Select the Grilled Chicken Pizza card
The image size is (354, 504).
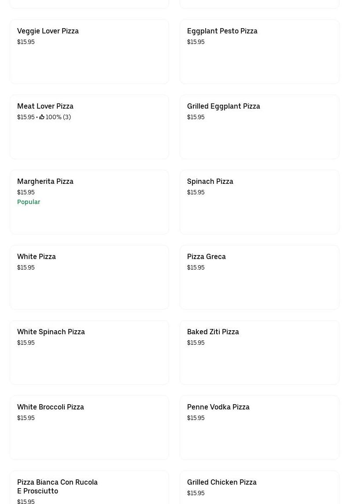(259, 487)
